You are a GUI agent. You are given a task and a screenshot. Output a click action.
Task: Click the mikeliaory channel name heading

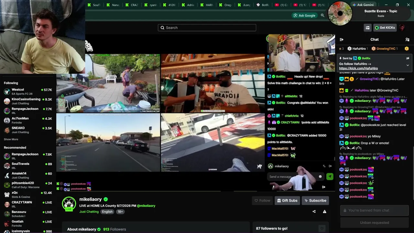point(91,199)
